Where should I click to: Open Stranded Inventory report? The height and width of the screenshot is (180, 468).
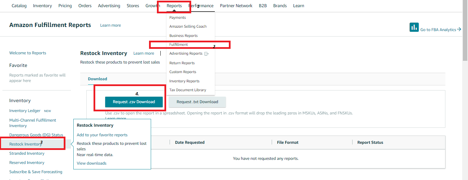27,153
